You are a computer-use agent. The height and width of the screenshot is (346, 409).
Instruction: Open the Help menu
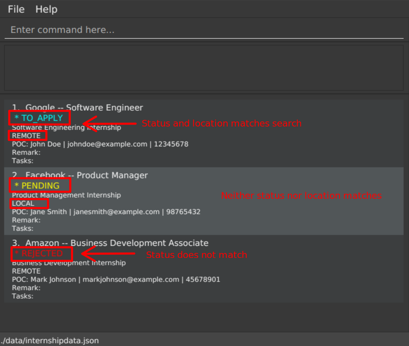46,9
